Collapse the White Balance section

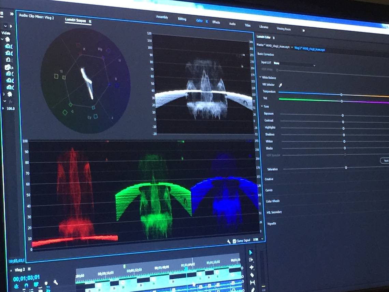click(x=260, y=77)
